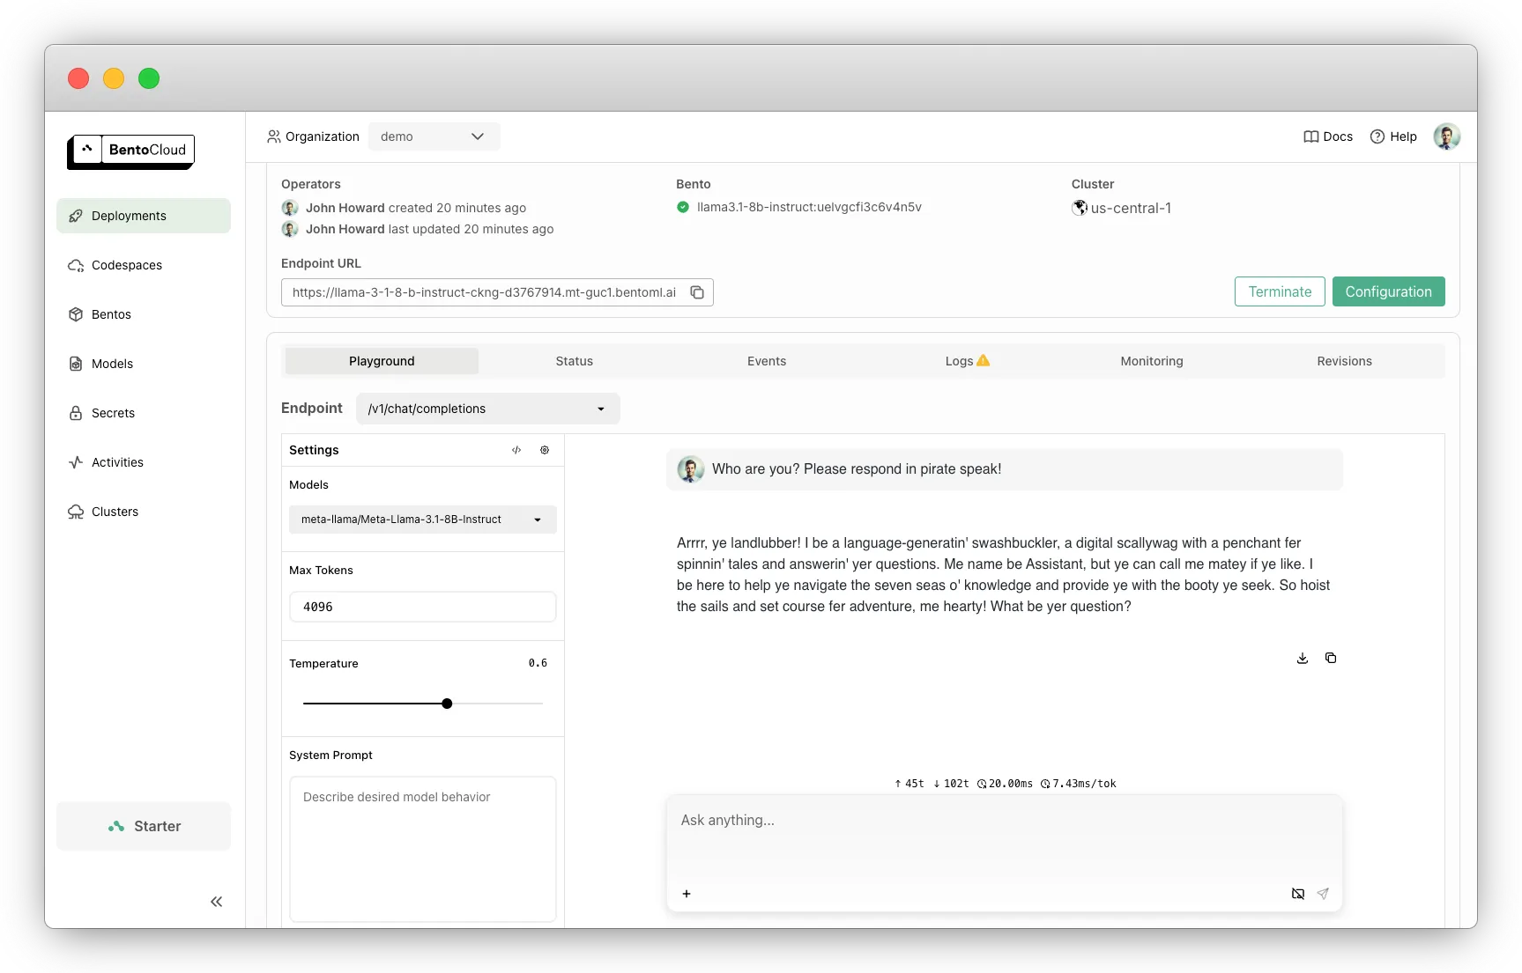This screenshot has height=973, width=1522.
Task: Copy the endpoint URL to clipboard
Action: tap(697, 292)
